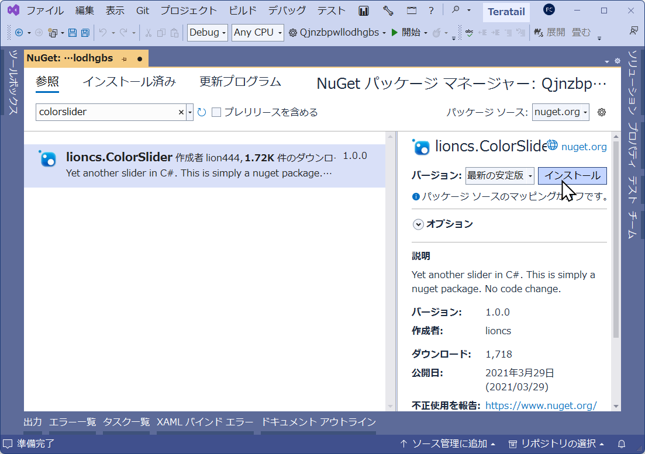The height and width of the screenshot is (454, 645).
Task: Open the report abuse nuget.org URL
Action: tap(541, 406)
